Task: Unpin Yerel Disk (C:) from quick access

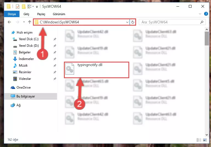Action: point(55,39)
